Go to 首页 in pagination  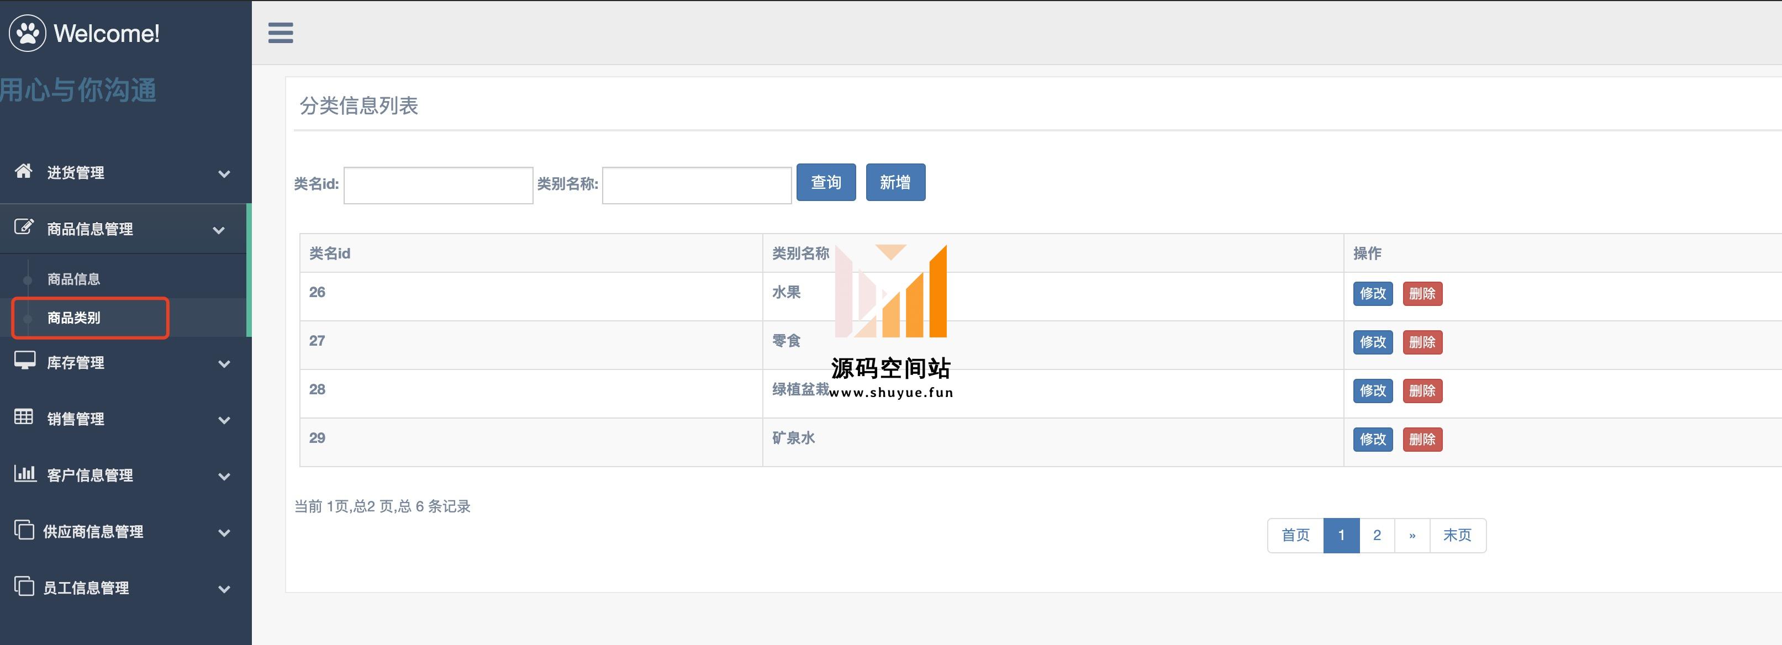click(1295, 536)
